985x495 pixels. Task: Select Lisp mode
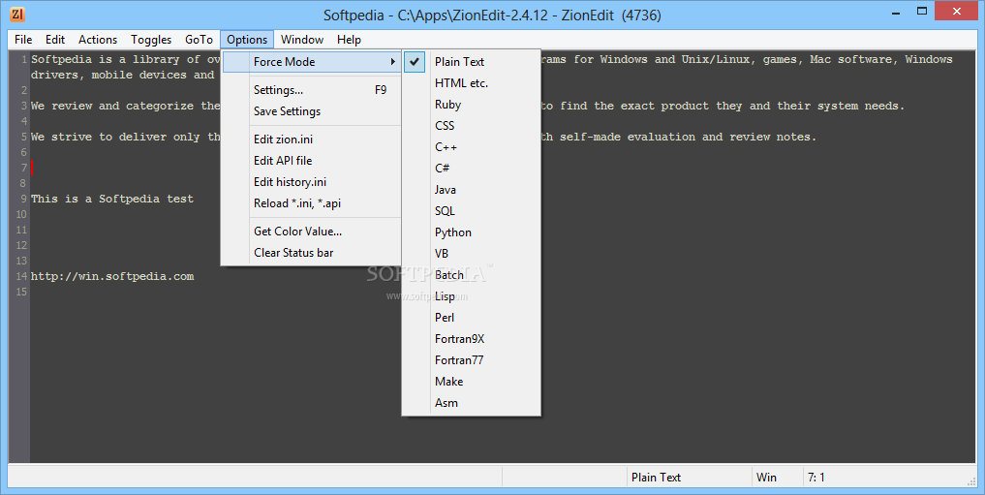[x=471, y=296]
